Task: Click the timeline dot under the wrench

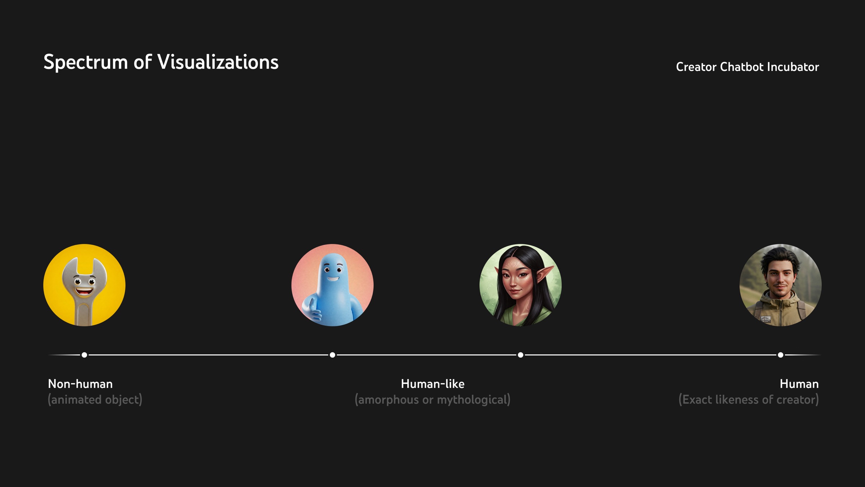Action: click(x=84, y=355)
